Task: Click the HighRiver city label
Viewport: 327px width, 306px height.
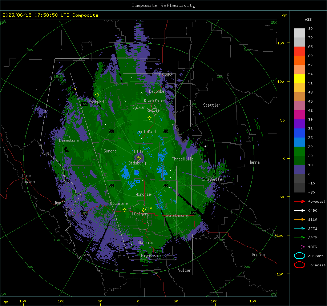Action: point(151,255)
